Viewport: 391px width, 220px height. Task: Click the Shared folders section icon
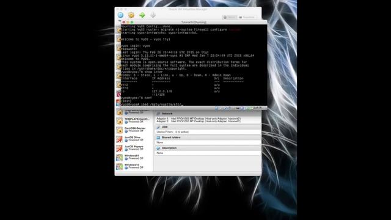click(x=158, y=137)
